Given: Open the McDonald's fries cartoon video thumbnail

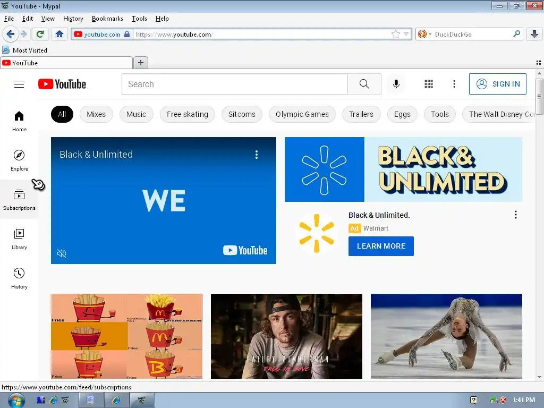Looking at the screenshot, I should 126,336.
